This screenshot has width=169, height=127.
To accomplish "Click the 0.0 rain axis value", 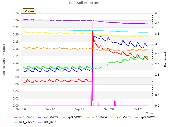I will click(157, 106).
